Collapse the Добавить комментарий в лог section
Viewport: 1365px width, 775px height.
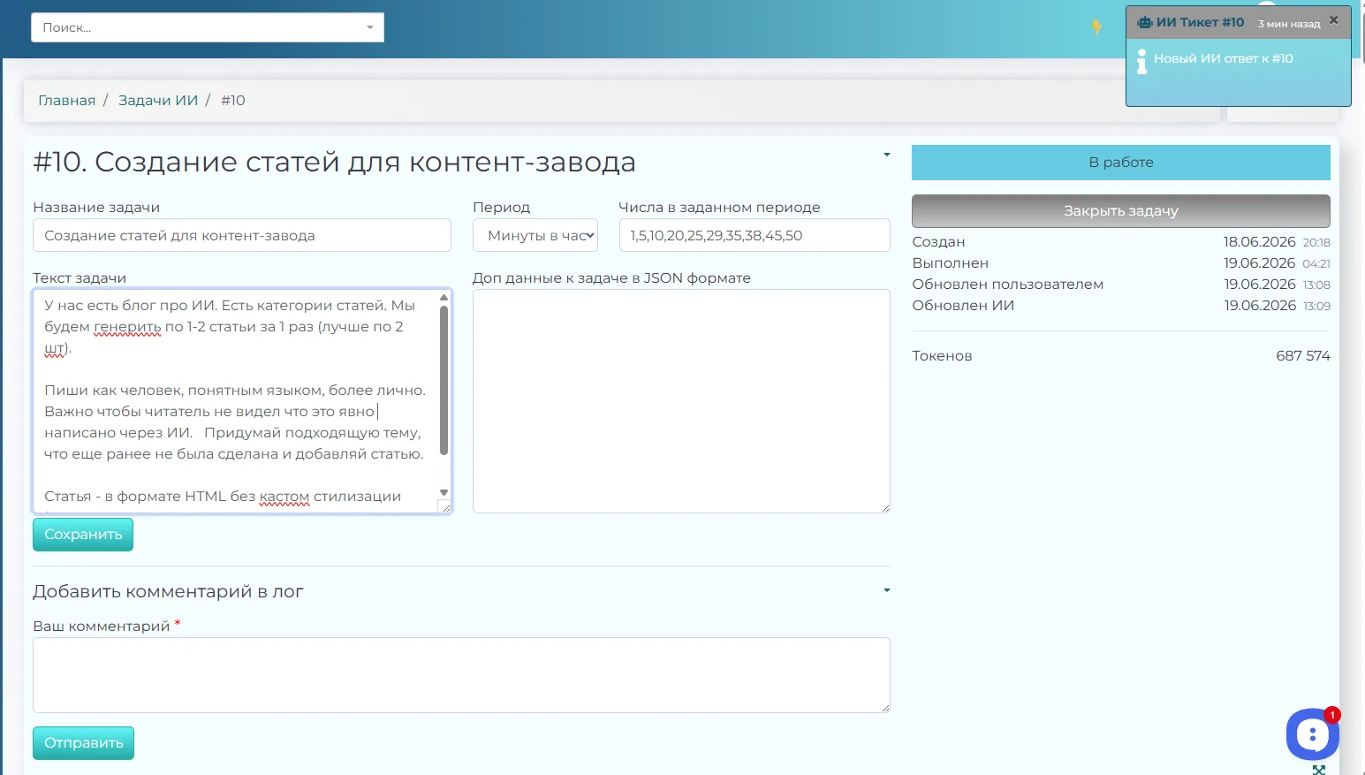click(886, 590)
